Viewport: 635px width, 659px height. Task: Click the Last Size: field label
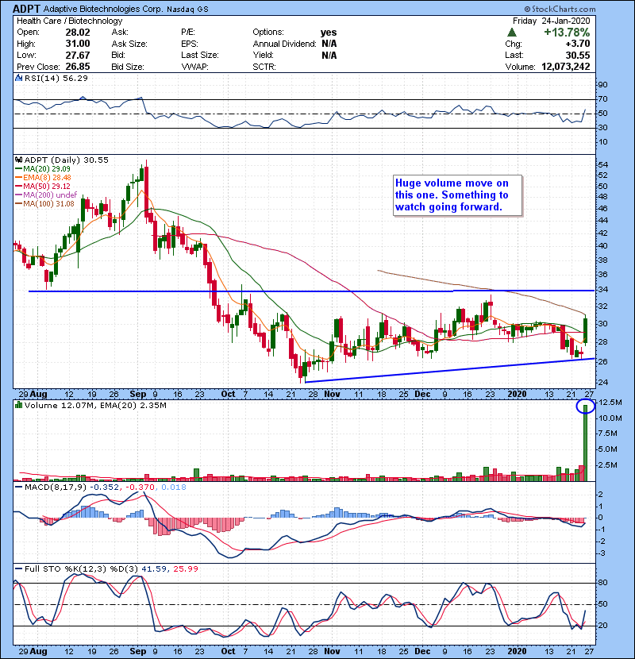pos(200,55)
